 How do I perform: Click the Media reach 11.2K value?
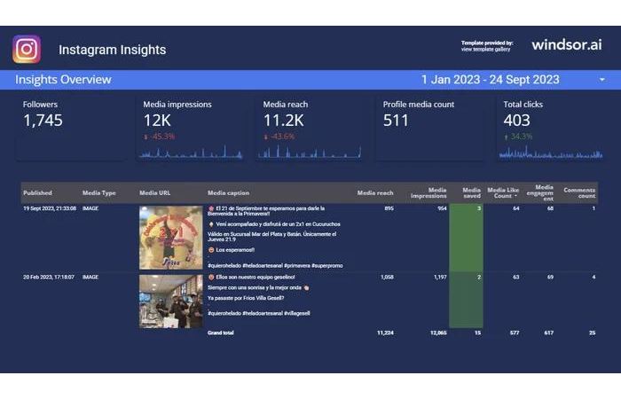(x=284, y=121)
